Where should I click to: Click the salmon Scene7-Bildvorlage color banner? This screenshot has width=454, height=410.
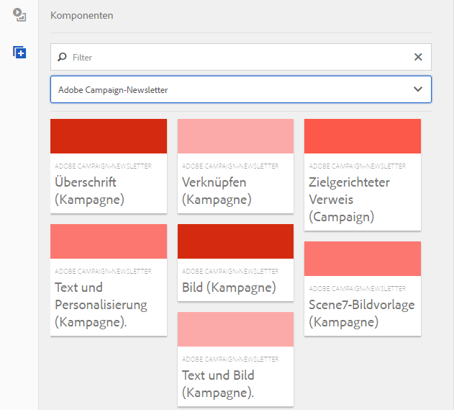(x=362, y=259)
